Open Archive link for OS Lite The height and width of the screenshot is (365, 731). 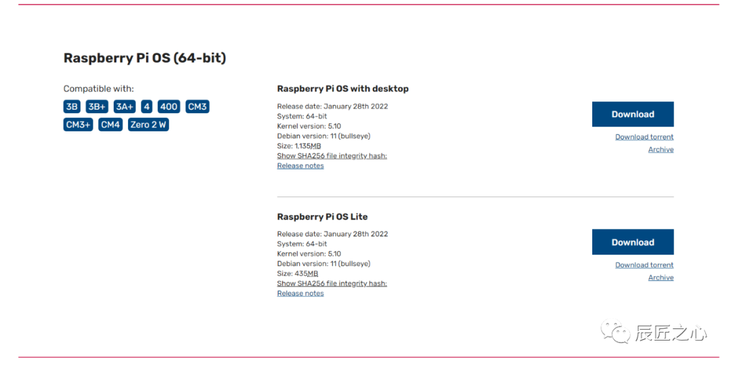pyautogui.click(x=661, y=278)
